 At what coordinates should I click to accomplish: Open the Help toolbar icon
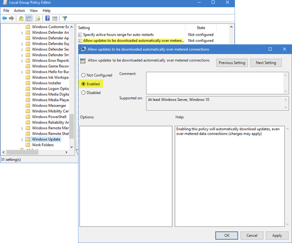[x=48, y=18]
